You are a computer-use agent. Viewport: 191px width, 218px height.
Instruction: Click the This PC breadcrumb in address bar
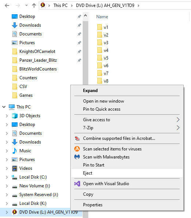click(60, 5)
